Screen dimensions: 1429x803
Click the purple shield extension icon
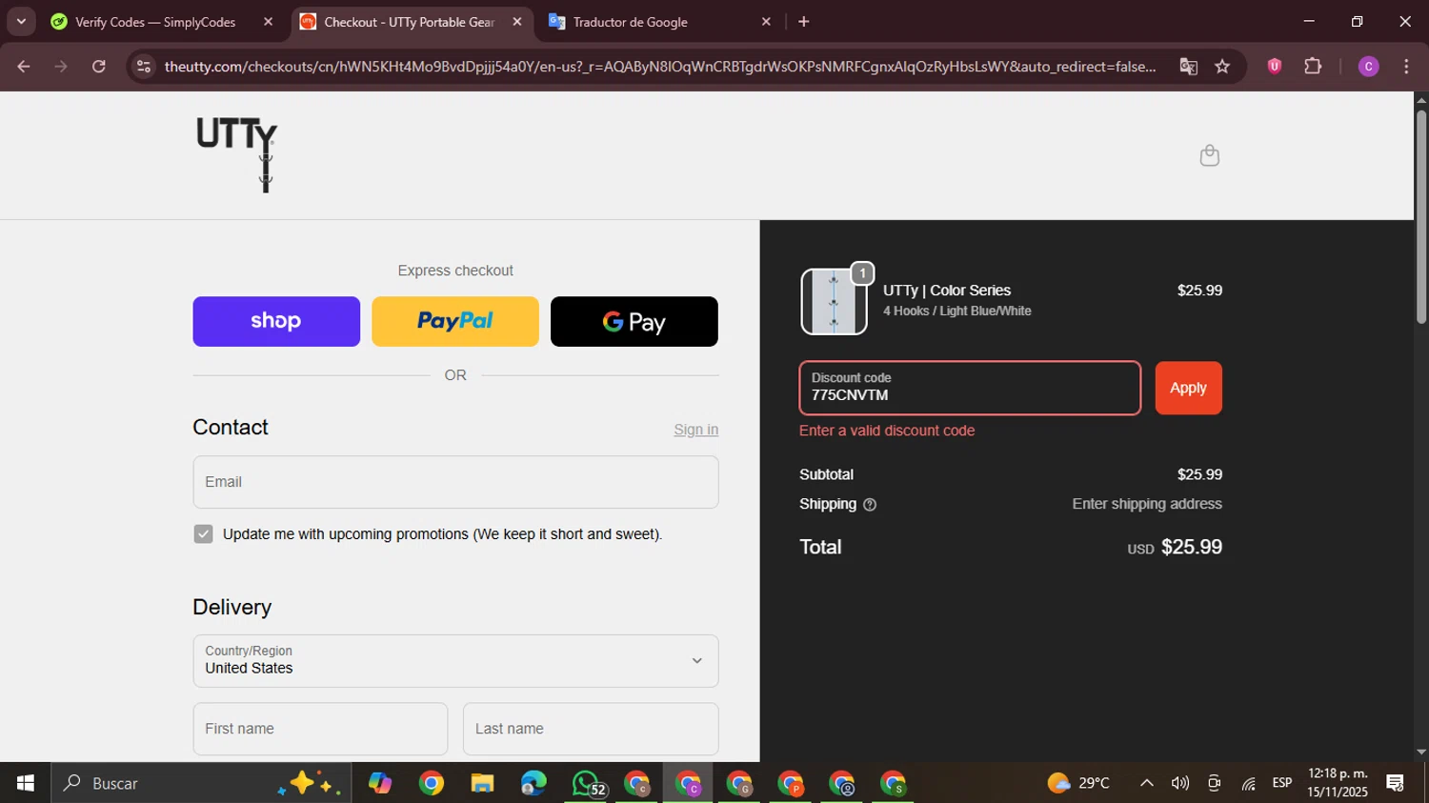click(x=1274, y=67)
